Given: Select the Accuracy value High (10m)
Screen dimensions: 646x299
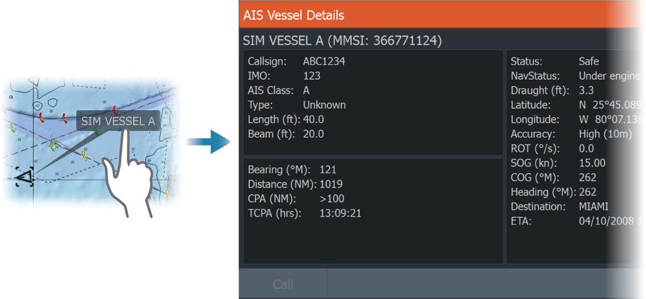Looking at the screenshot, I should pyautogui.click(x=605, y=134).
